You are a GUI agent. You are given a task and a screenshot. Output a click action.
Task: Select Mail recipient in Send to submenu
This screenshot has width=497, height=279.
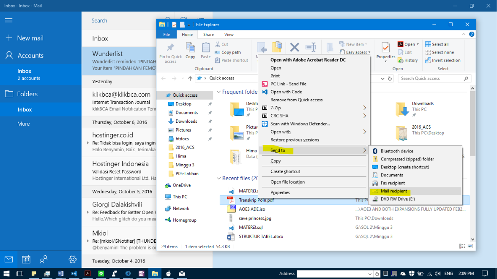415,191
